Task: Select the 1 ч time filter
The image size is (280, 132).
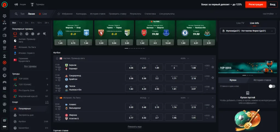Action: tap(21, 23)
